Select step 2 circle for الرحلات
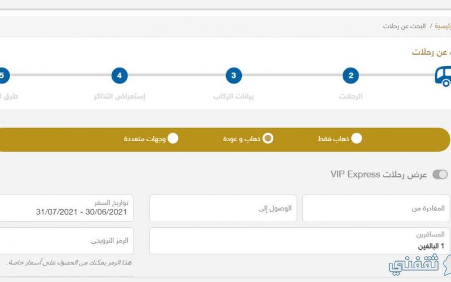 (x=351, y=76)
